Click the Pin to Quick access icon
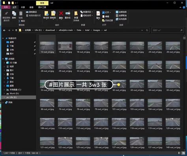Viewport: 187px width, 156px height. (x=6, y=13)
